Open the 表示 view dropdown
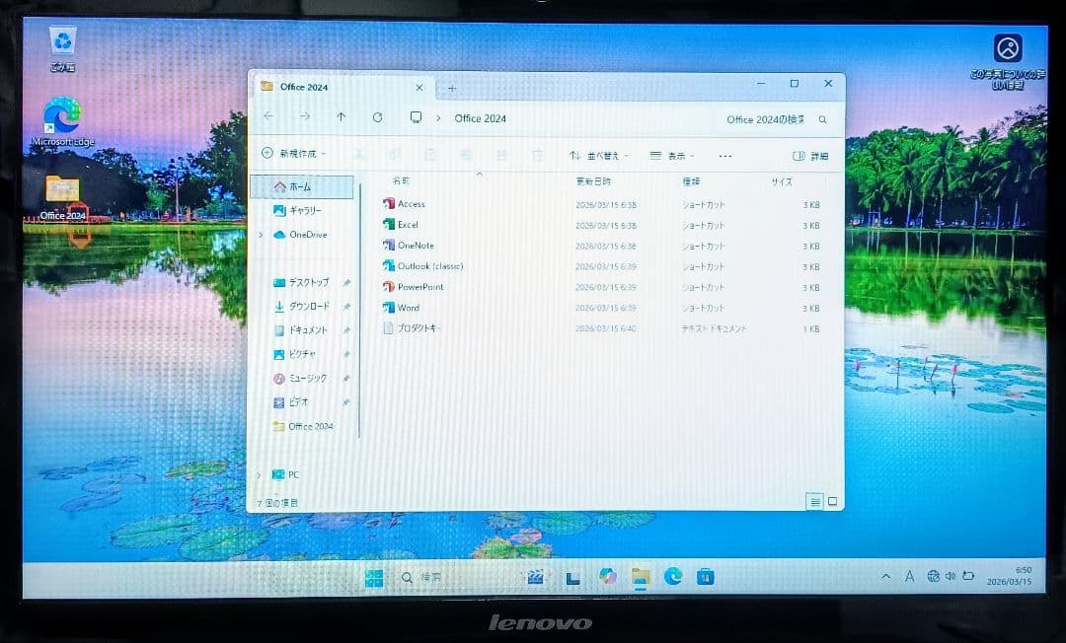 coord(672,156)
